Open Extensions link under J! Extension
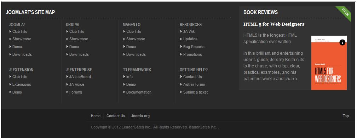Screen dimensions: 357x138 pos(22,84)
